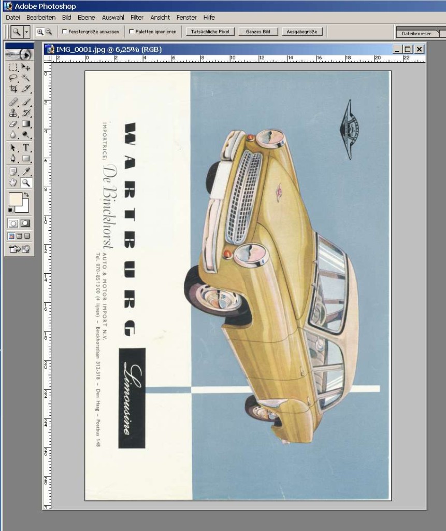
Task: Set Full Screen mode with menu bar
Action: [19, 236]
